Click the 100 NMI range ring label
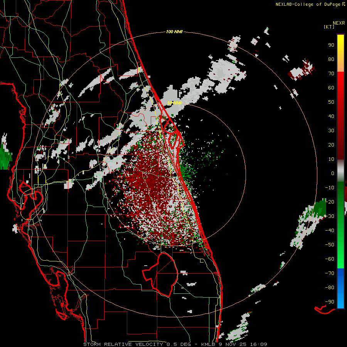This screenshot has width=347, height=347. (x=174, y=32)
